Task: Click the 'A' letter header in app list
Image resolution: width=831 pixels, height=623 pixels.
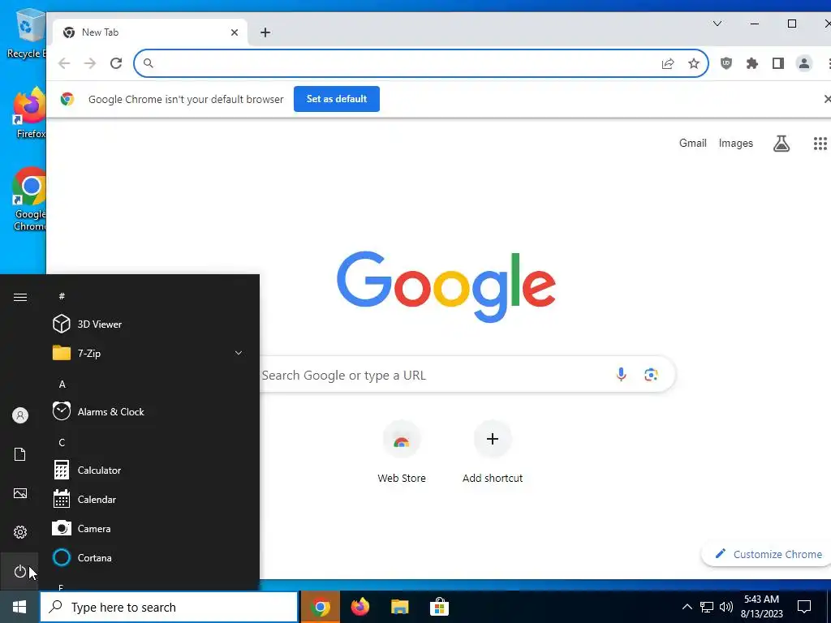Action: [62, 384]
